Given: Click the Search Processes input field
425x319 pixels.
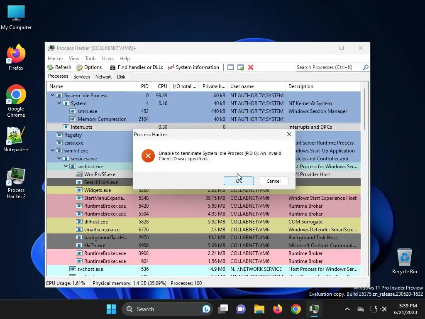Looking at the screenshot, I should point(329,67).
